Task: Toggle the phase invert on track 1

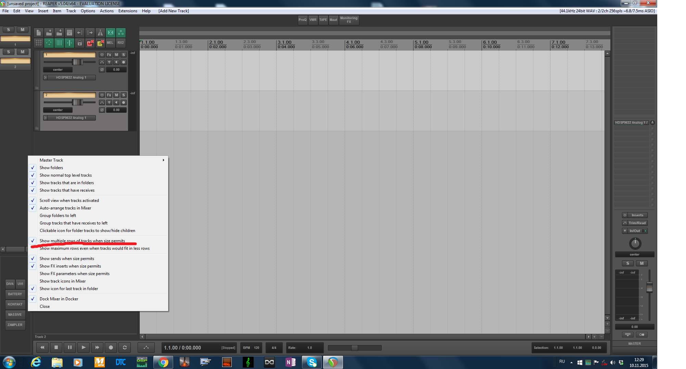Action: point(102,70)
